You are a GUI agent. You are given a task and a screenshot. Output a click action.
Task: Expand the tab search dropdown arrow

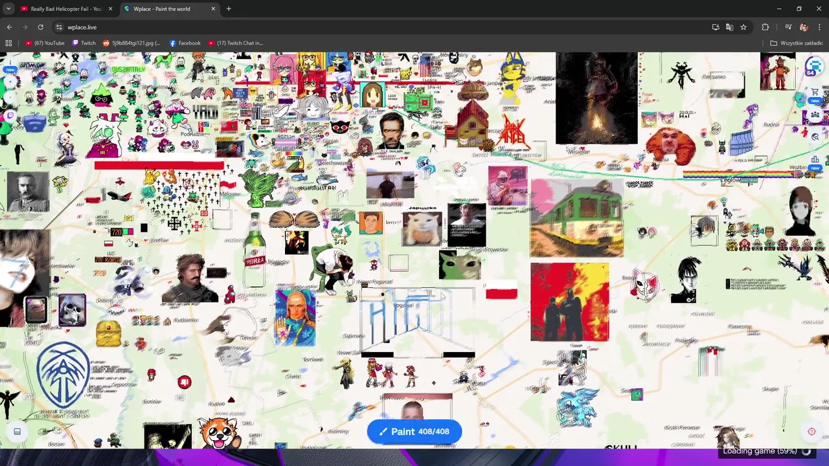(8, 9)
